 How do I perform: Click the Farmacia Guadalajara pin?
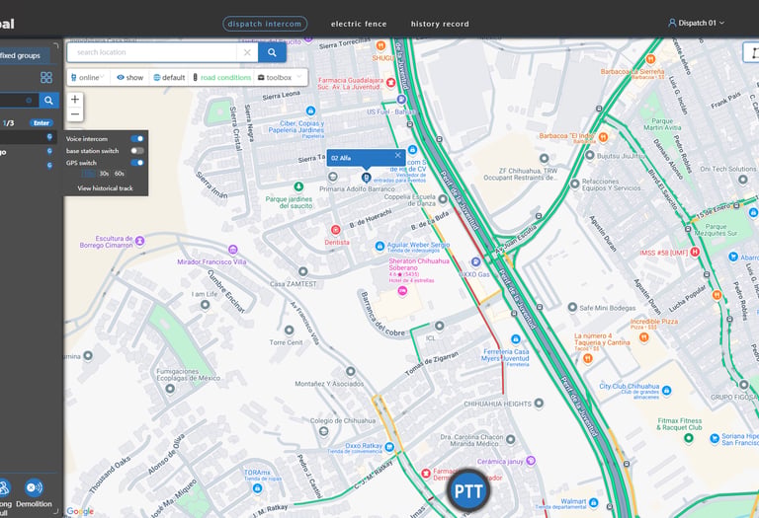pos(390,82)
